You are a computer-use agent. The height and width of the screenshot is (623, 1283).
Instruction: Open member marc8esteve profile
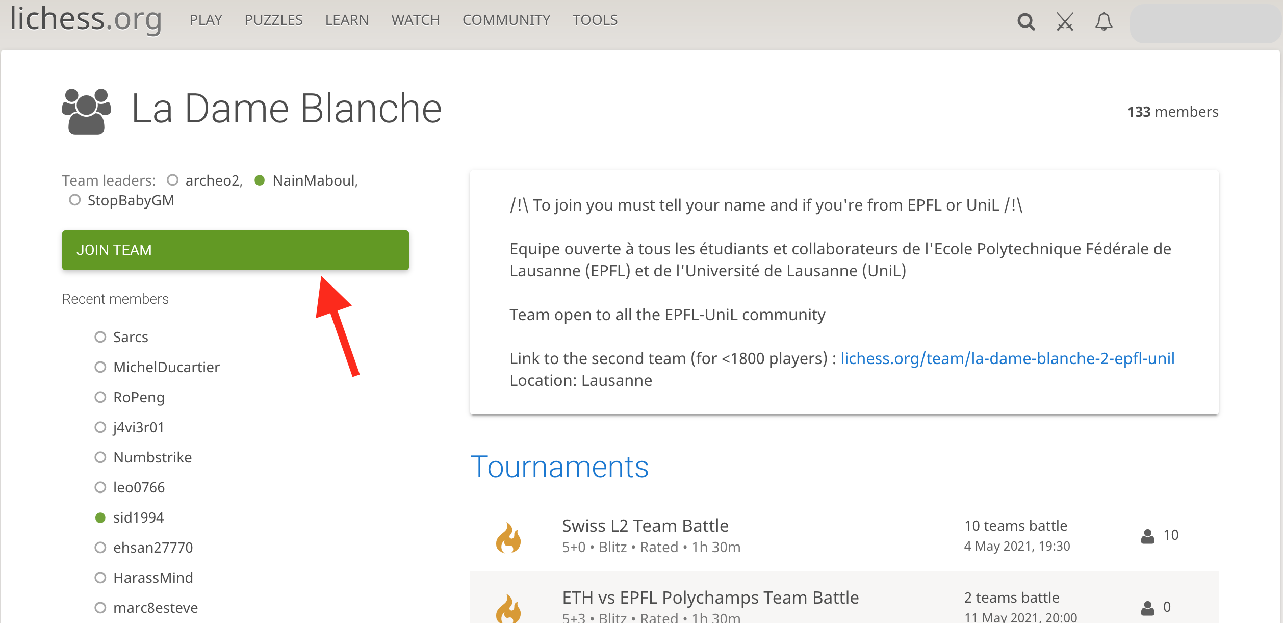tap(156, 608)
